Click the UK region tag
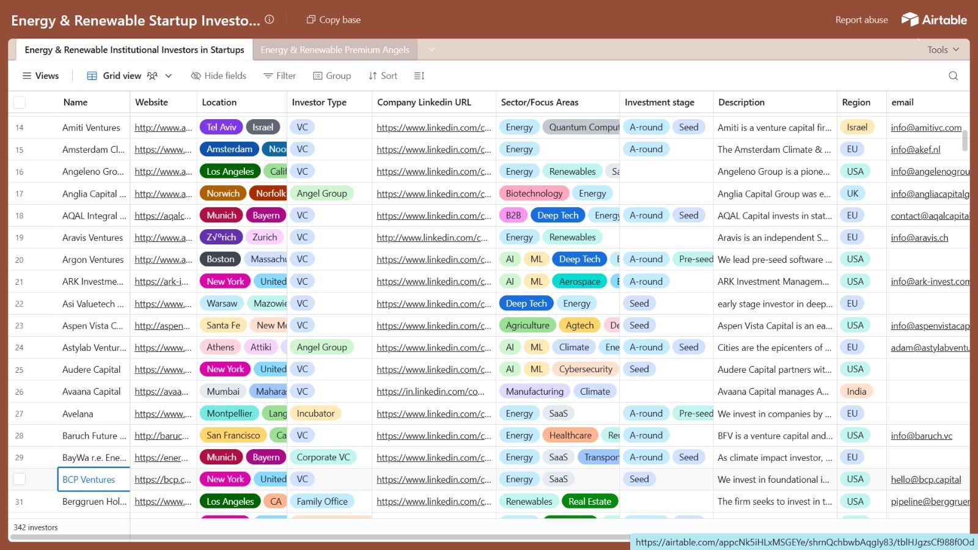 853,193
